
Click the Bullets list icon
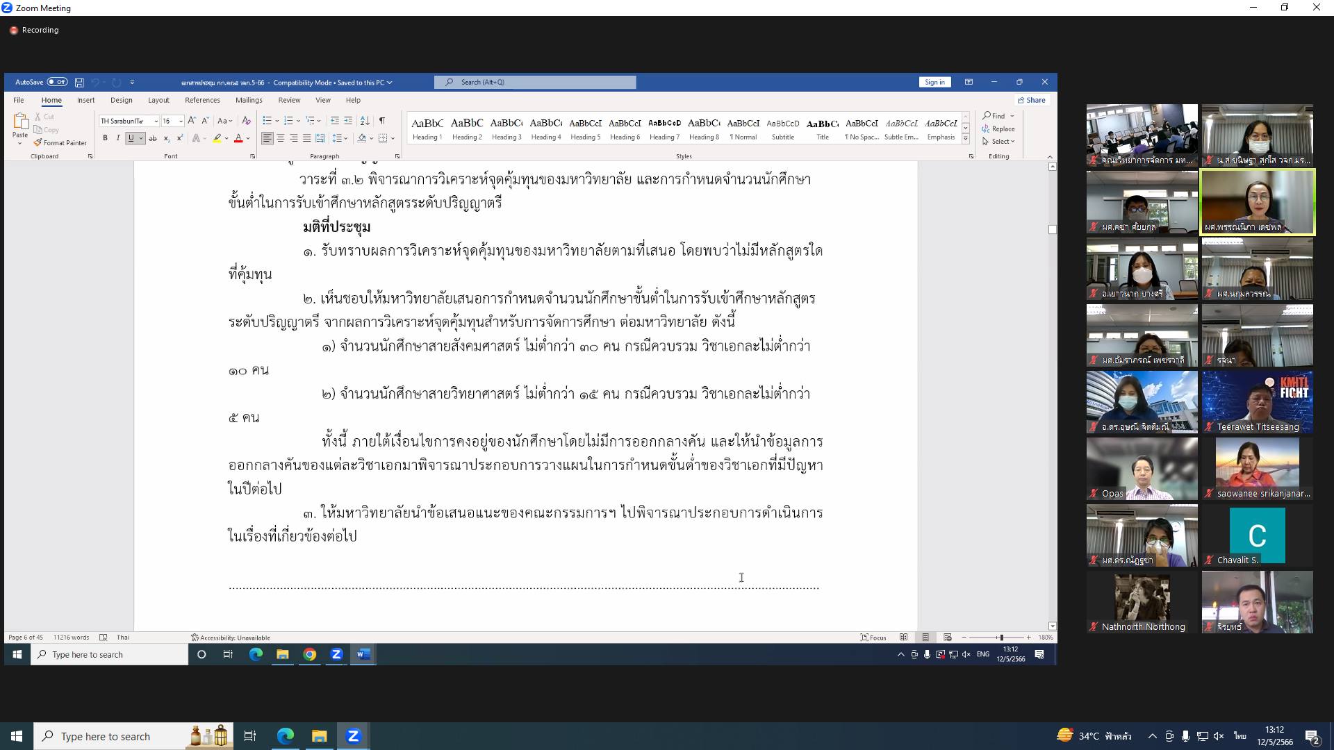267,121
